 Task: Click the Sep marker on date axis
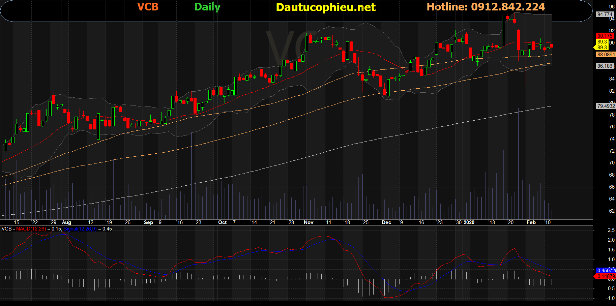(x=148, y=222)
